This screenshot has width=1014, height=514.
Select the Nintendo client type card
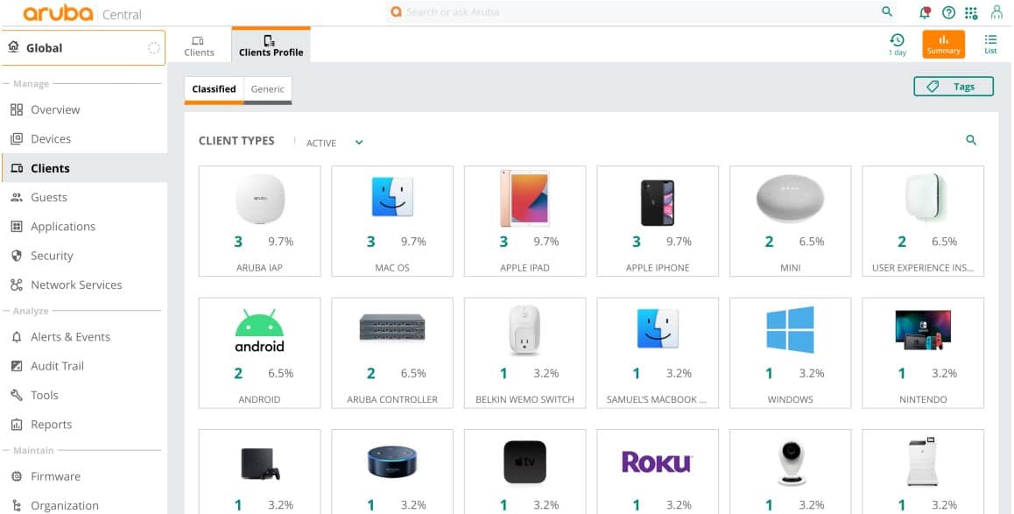923,353
